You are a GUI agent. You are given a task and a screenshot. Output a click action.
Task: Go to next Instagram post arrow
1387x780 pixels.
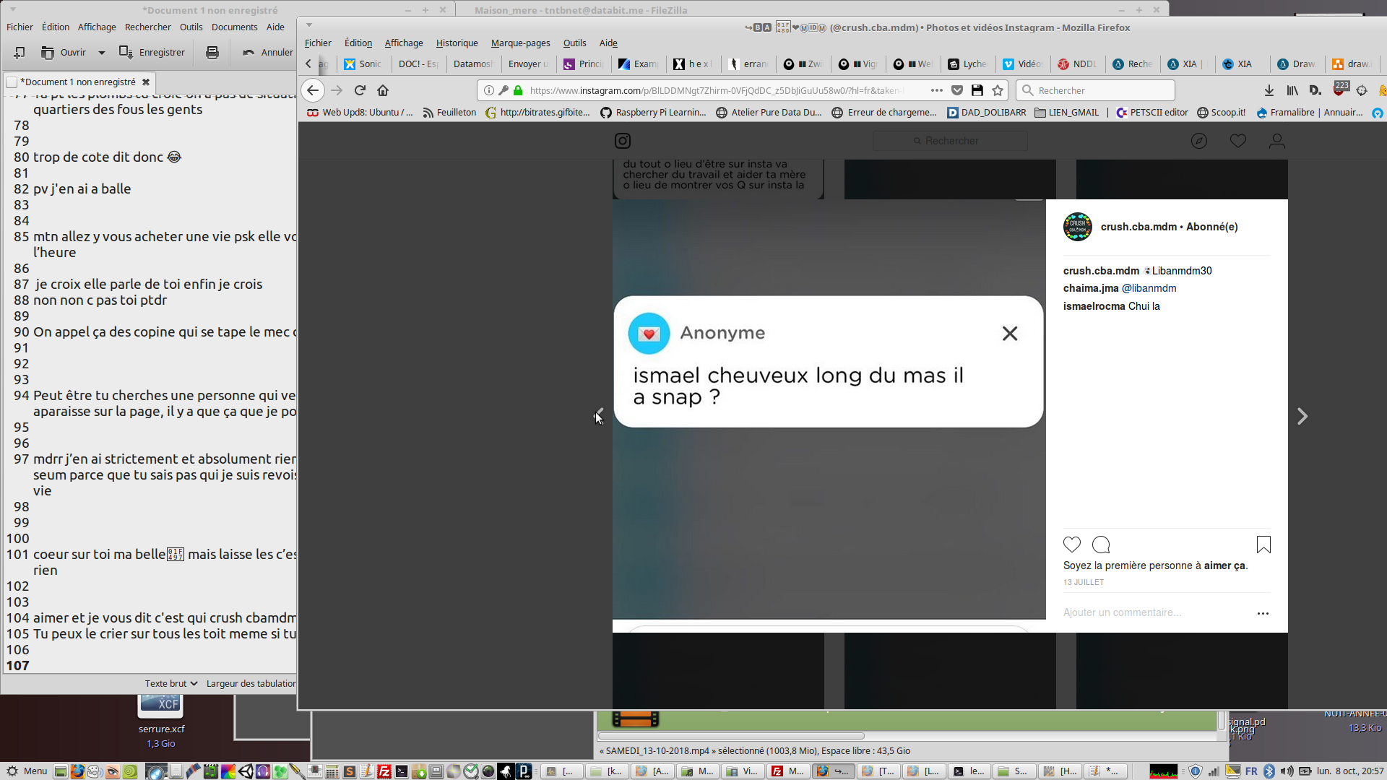pos(1302,417)
